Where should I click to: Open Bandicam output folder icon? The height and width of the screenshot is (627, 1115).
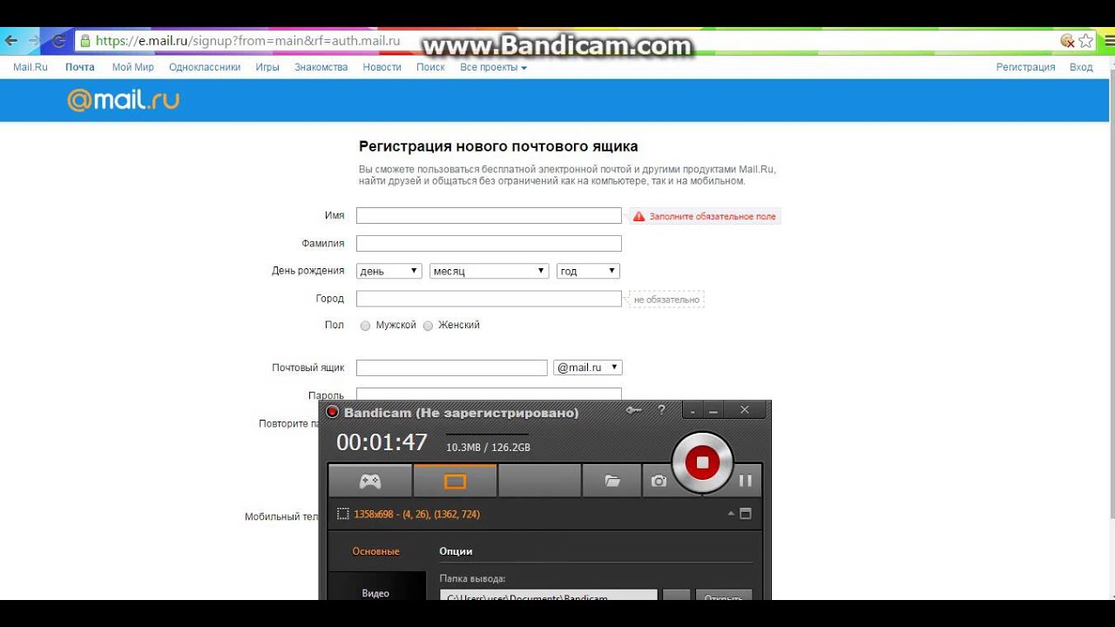click(x=612, y=481)
